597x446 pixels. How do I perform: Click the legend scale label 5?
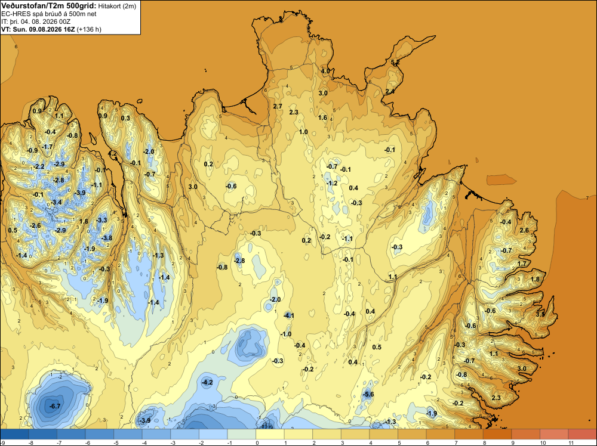click(x=399, y=442)
